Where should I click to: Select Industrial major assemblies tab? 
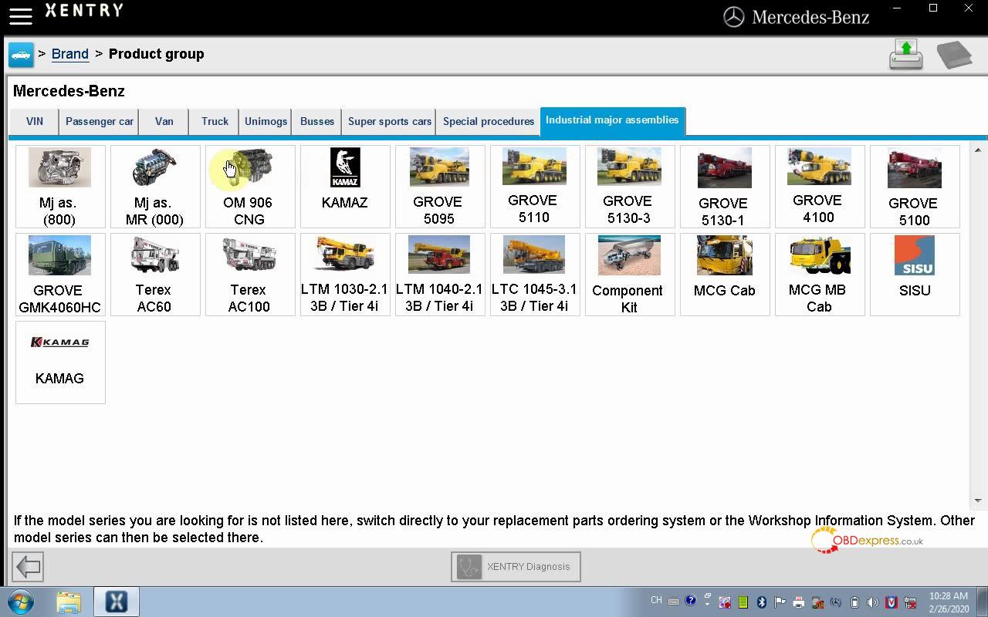pyautogui.click(x=612, y=120)
